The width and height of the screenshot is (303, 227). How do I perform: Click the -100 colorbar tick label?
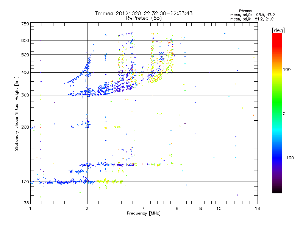click(288, 158)
